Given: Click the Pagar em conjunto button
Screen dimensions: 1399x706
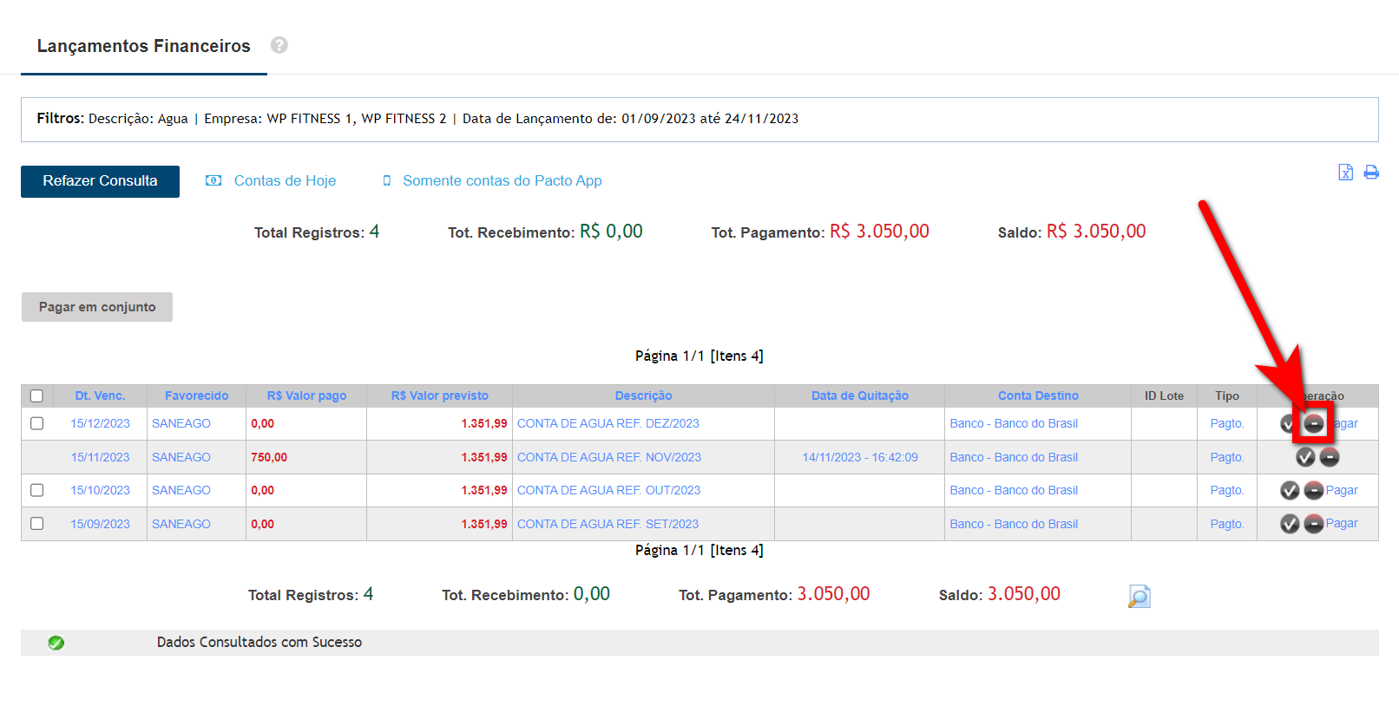Looking at the screenshot, I should [x=97, y=307].
